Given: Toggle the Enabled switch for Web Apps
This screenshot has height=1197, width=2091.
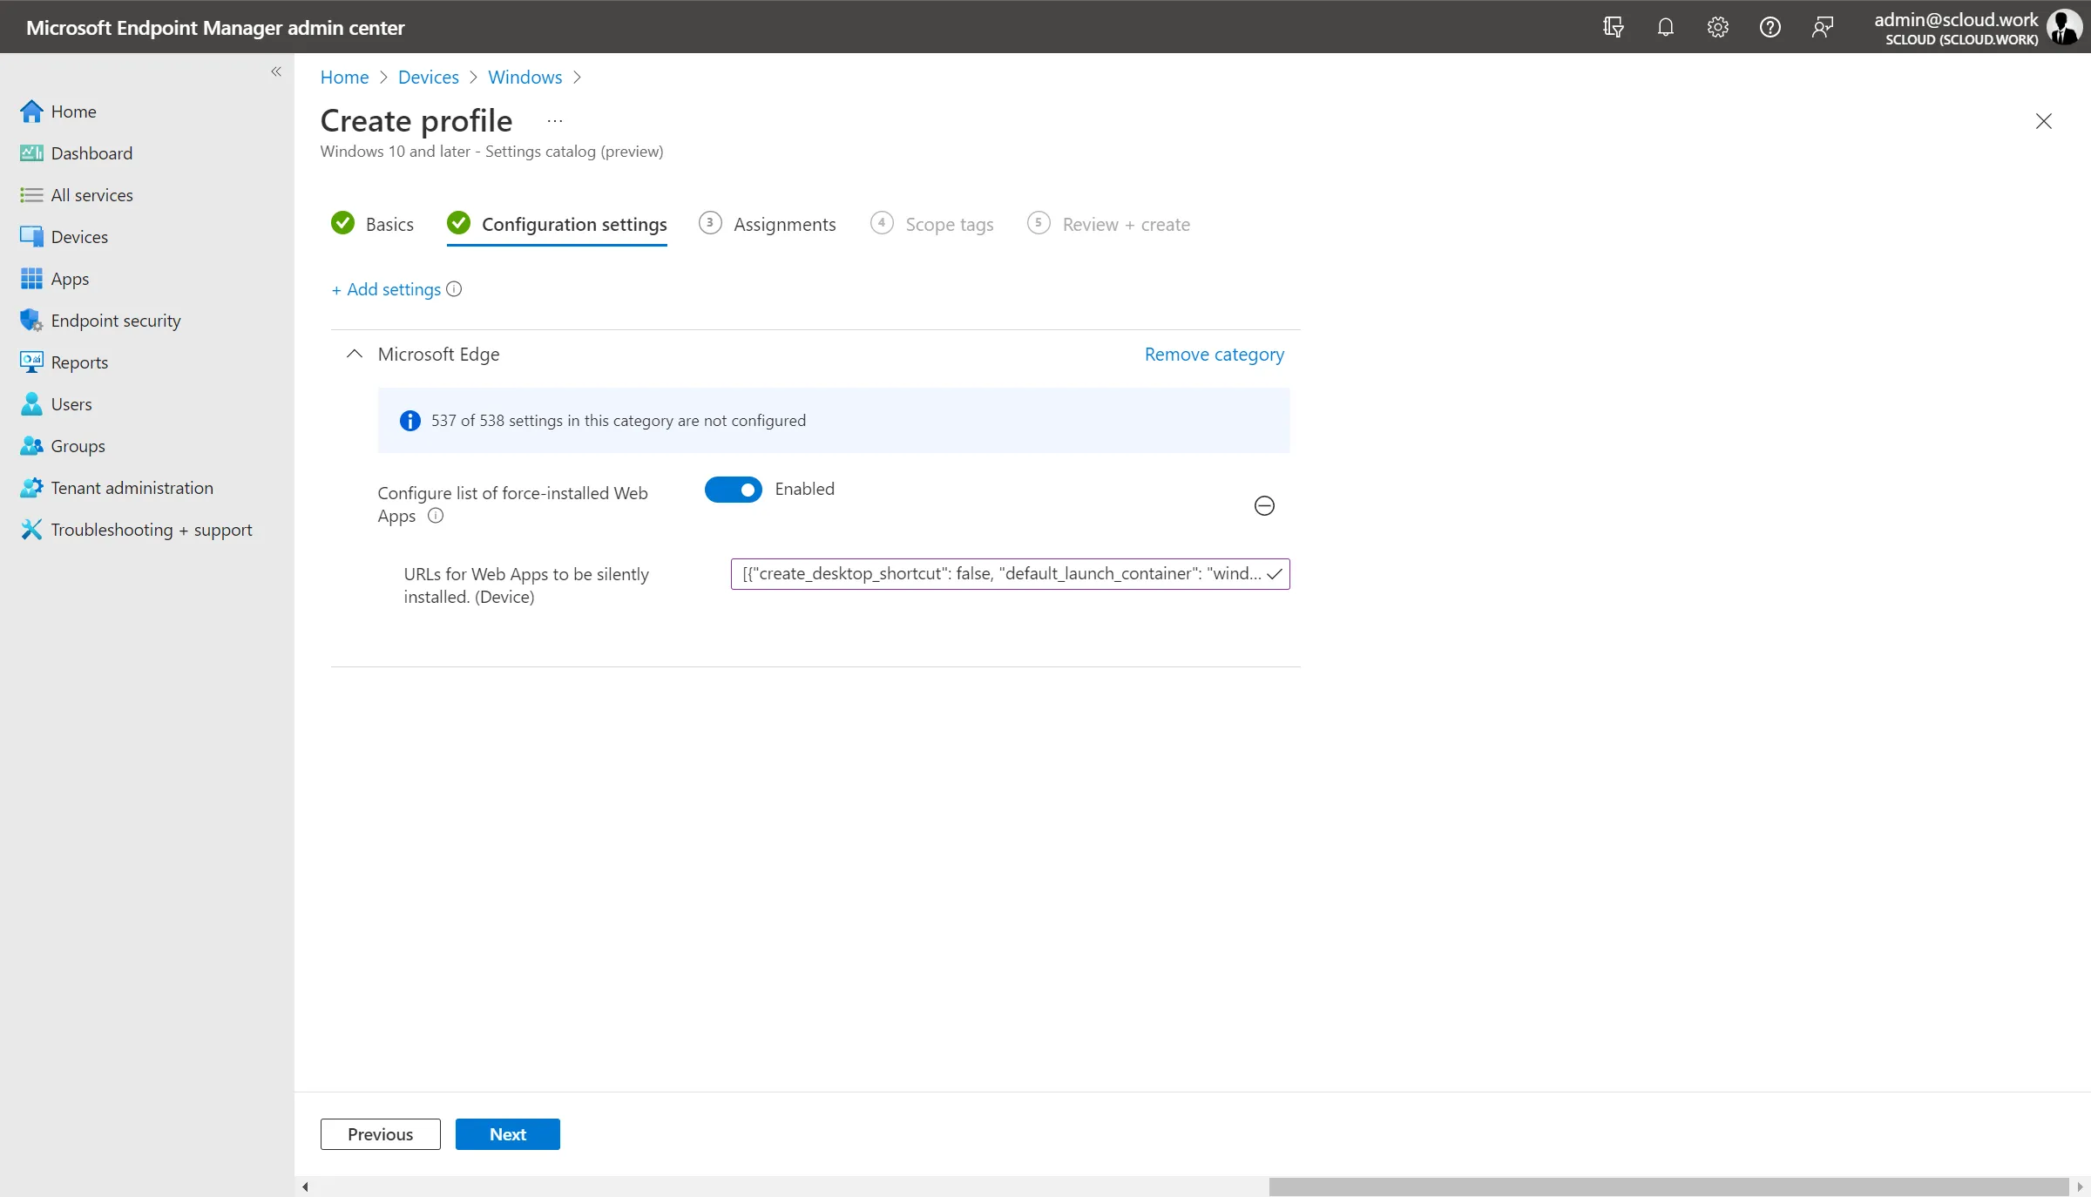Looking at the screenshot, I should click(734, 490).
